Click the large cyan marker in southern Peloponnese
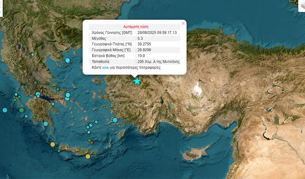The image size is (305, 179). coord(46,124)
